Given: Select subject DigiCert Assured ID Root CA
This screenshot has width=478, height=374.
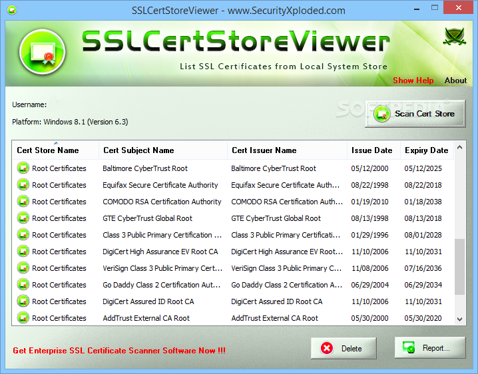Looking at the screenshot, I should click(x=148, y=301).
